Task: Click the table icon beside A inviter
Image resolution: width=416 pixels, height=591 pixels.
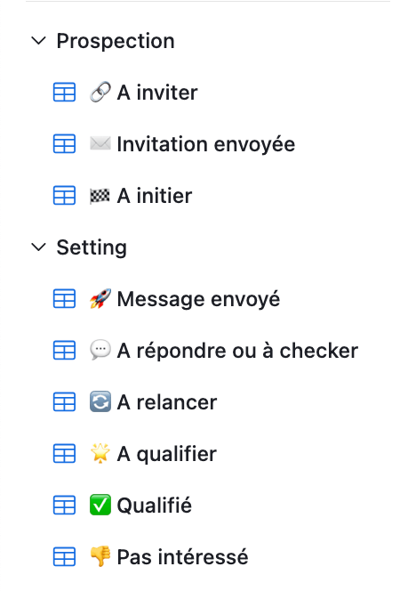Action: point(64,93)
